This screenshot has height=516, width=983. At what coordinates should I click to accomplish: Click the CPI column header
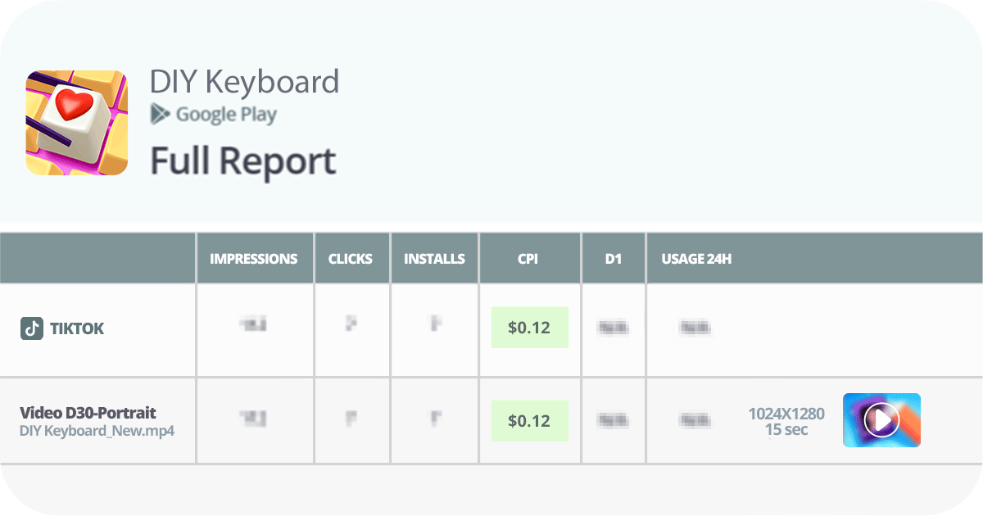click(x=528, y=259)
